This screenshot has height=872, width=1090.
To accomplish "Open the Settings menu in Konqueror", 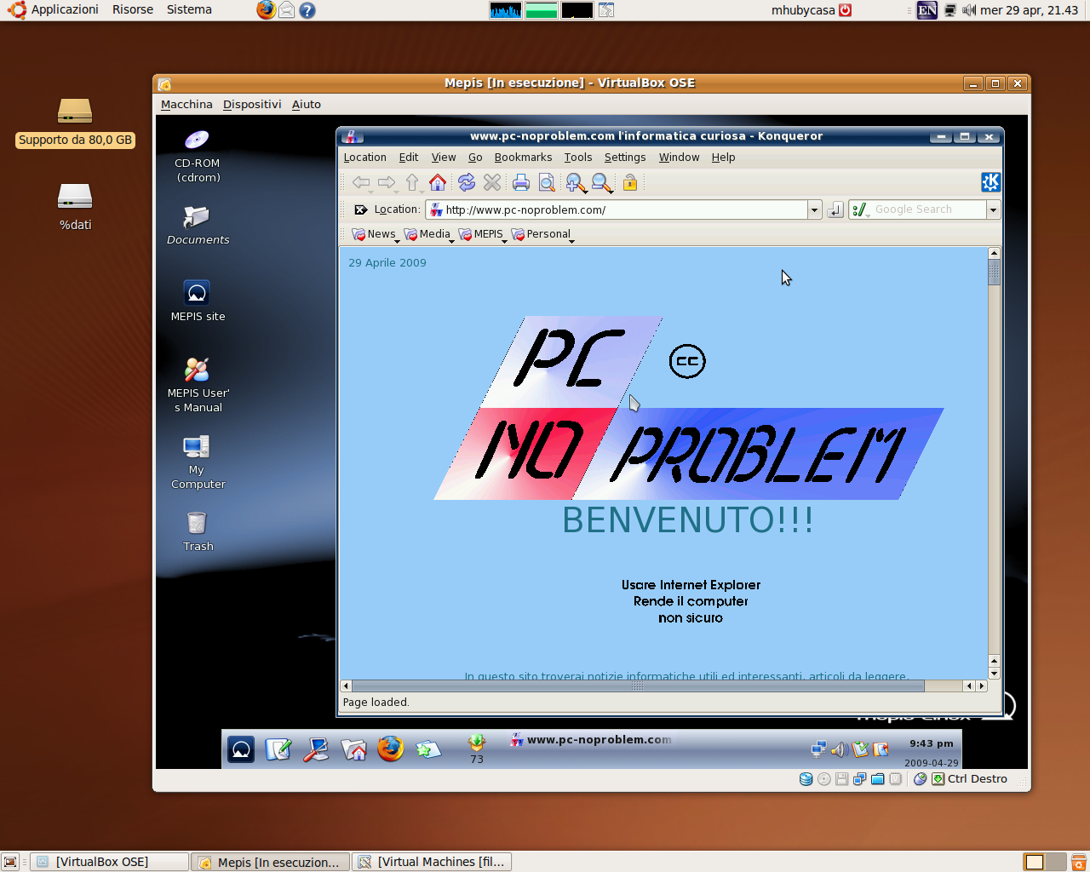I will 625,158.
